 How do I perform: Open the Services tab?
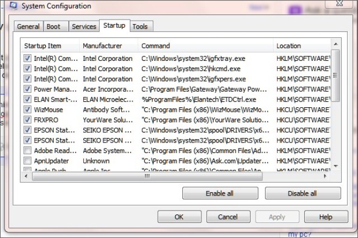point(84,26)
